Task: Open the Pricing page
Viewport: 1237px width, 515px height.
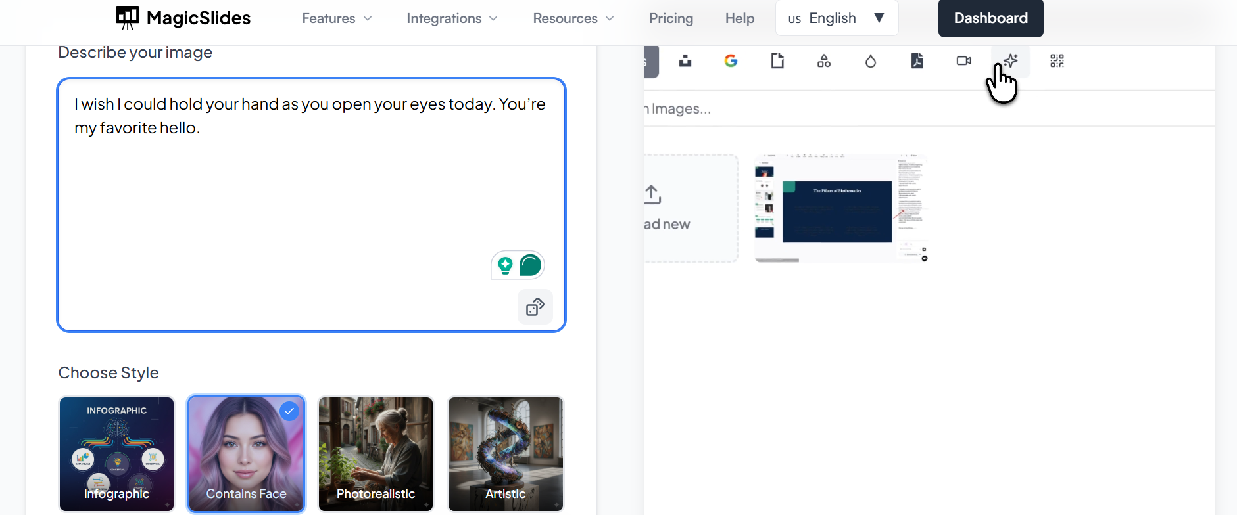Action: coord(671,18)
